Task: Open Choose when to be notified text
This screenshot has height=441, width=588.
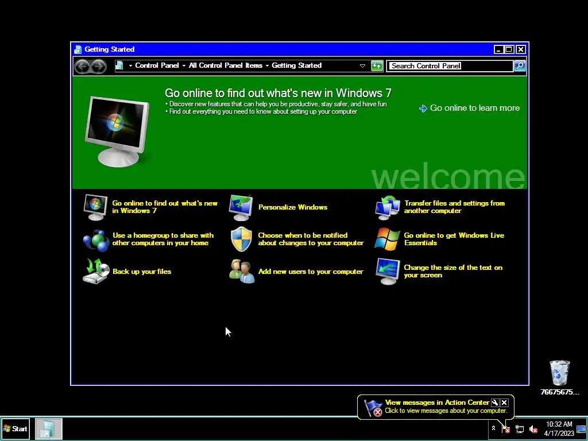Action: [x=311, y=239]
